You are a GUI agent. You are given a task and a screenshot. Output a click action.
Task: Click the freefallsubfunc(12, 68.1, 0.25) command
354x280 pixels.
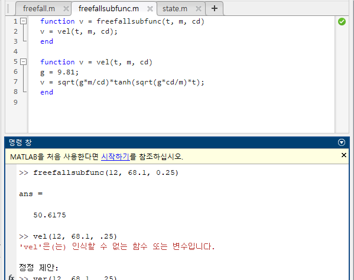pyautogui.click(x=106, y=173)
